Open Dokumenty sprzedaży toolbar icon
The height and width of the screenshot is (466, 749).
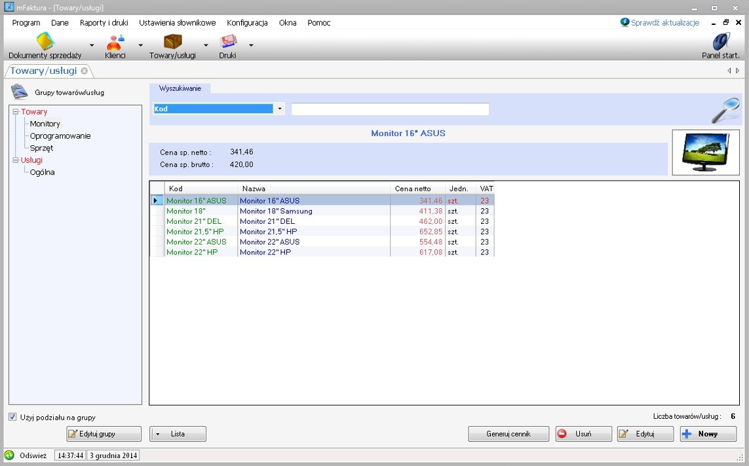[x=45, y=42]
